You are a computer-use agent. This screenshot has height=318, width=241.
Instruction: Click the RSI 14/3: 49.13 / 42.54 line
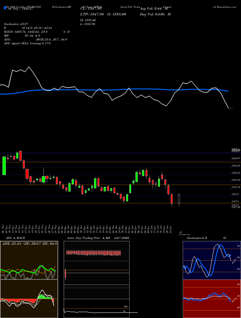coord(28,28)
